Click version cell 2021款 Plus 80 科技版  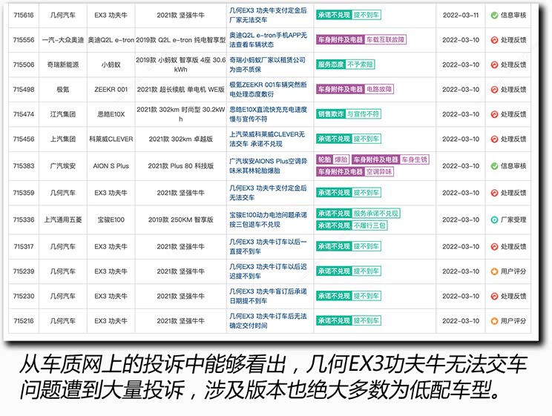180,166
